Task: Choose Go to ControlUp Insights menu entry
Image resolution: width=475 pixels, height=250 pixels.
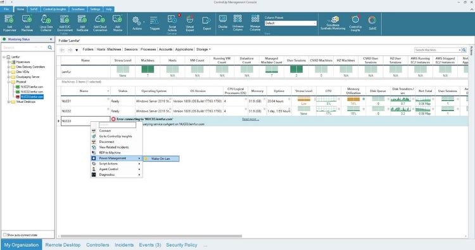Action: (115, 136)
